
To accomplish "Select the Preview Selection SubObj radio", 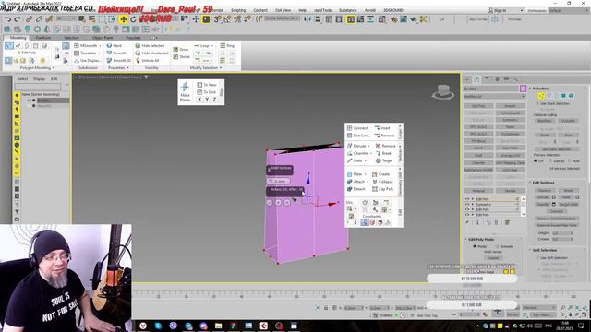I will coord(550,160).
